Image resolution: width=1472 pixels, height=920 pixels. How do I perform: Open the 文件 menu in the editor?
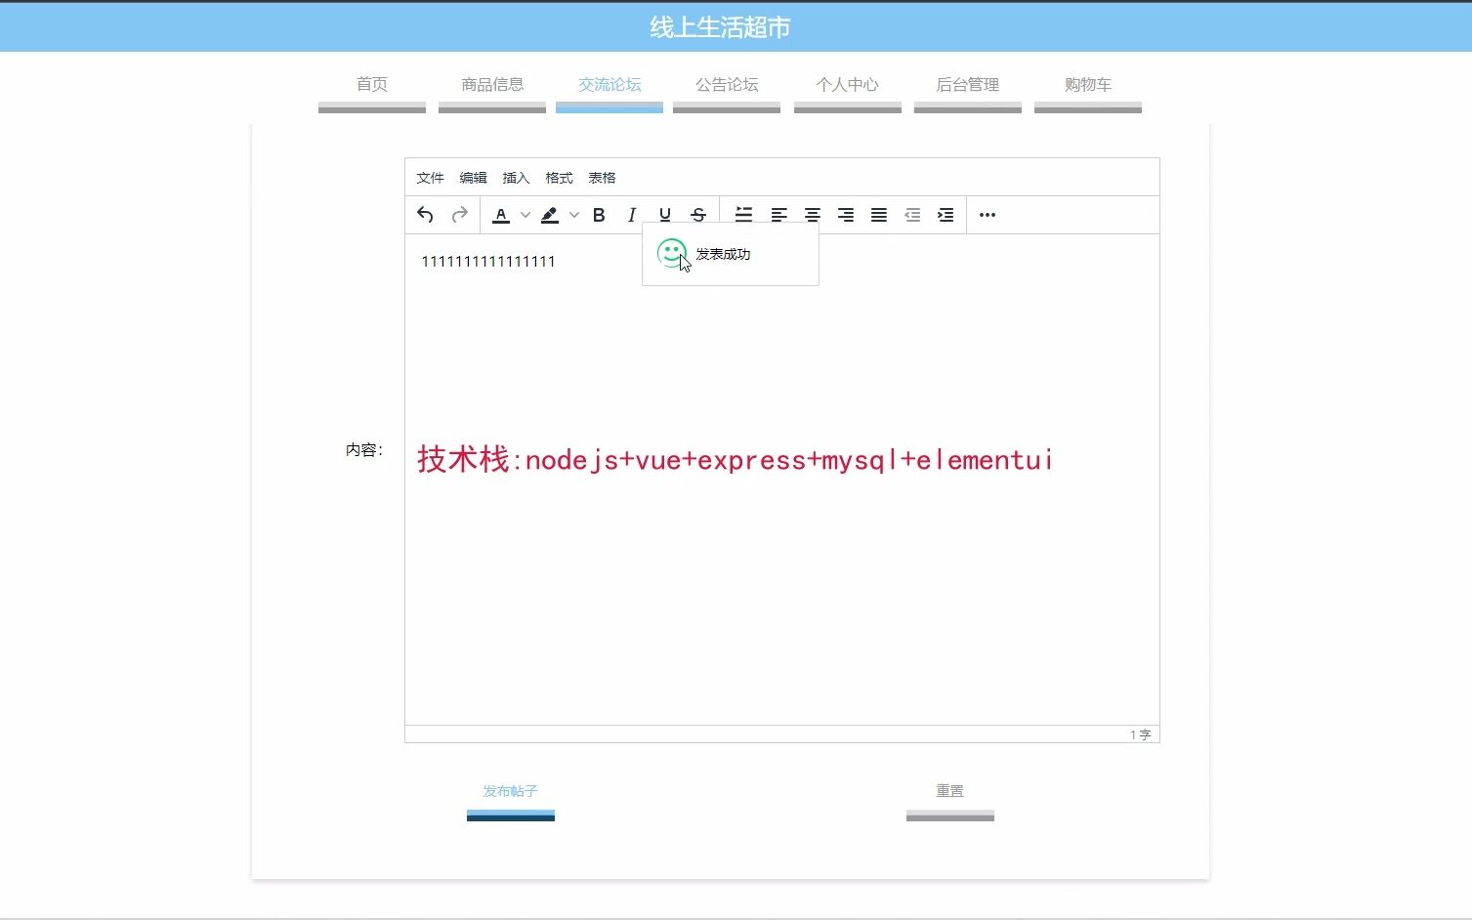point(430,177)
